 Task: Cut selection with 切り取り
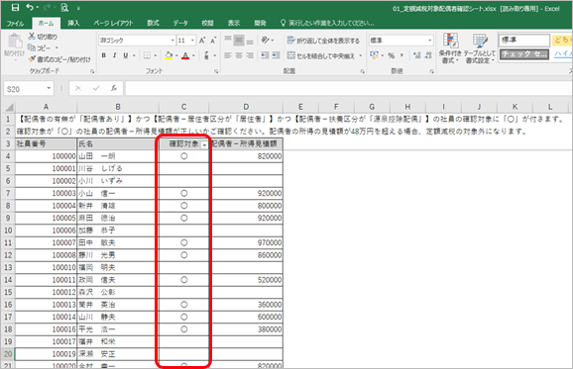43,37
